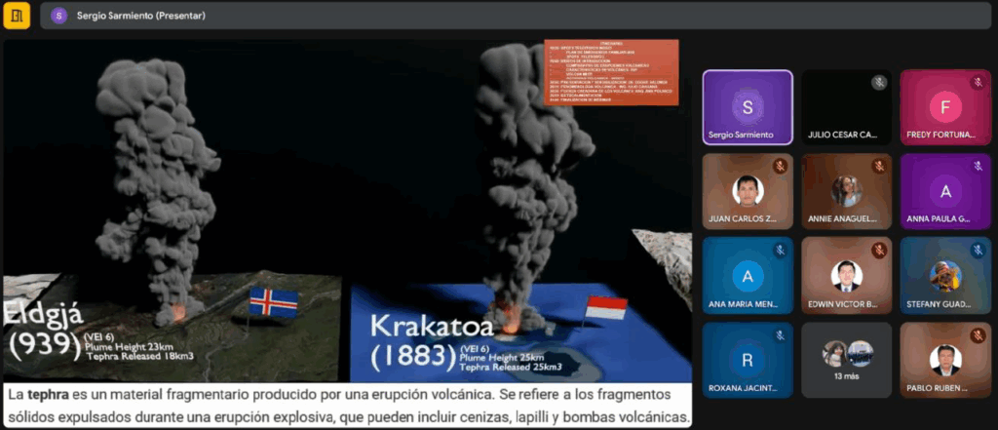Click the yellow door icon at top left
Screen dimensions: 998x430
tap(17, 16)
